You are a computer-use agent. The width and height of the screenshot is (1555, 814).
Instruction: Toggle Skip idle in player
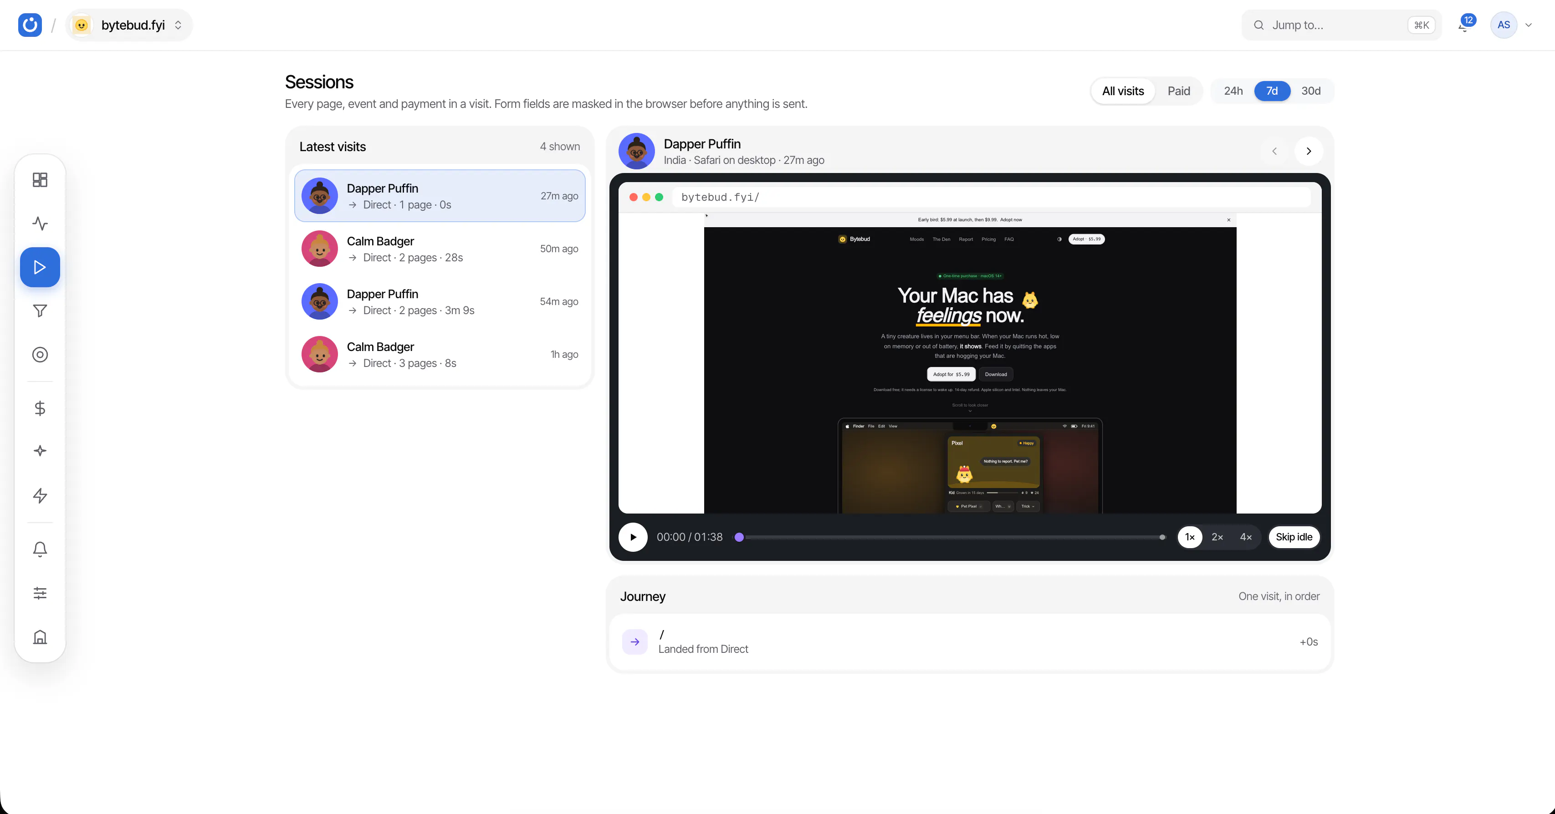1294,537
